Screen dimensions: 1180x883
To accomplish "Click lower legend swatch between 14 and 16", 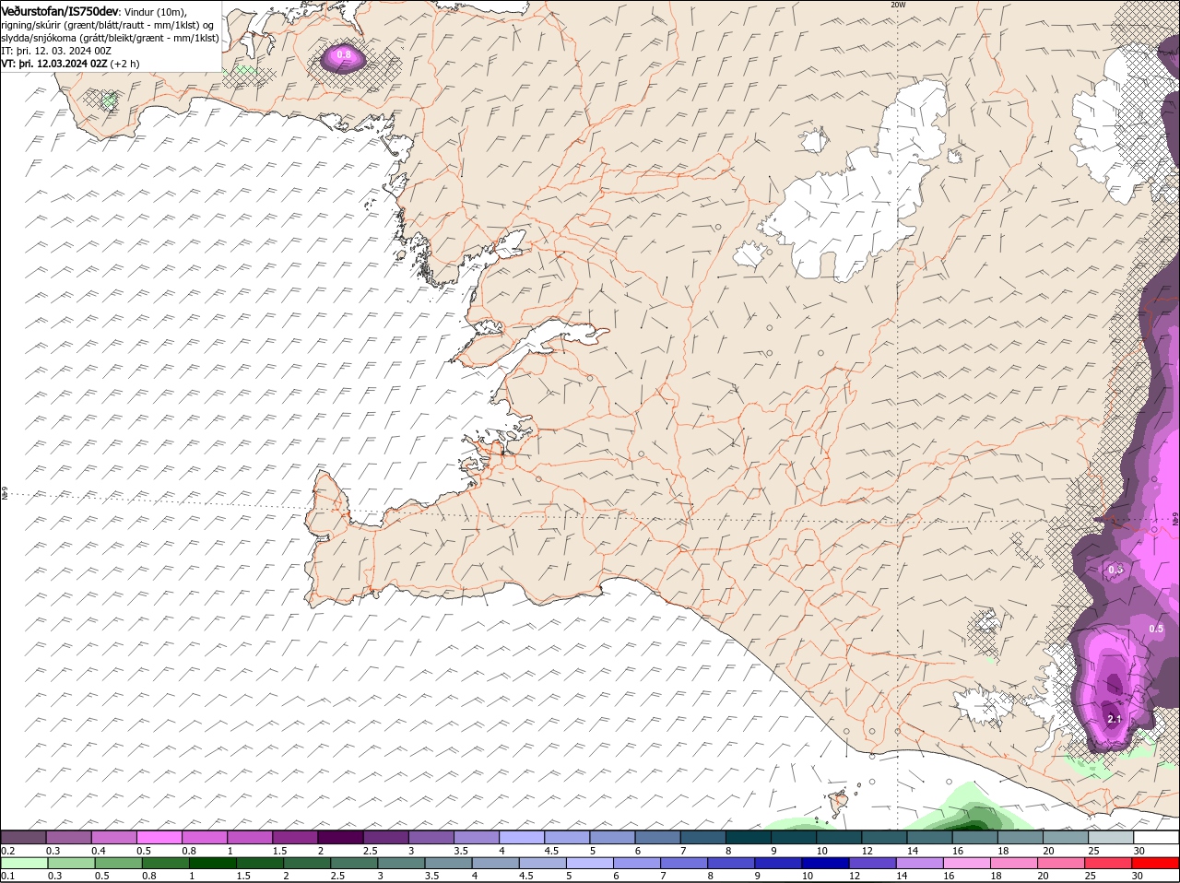I will point(920,863).
